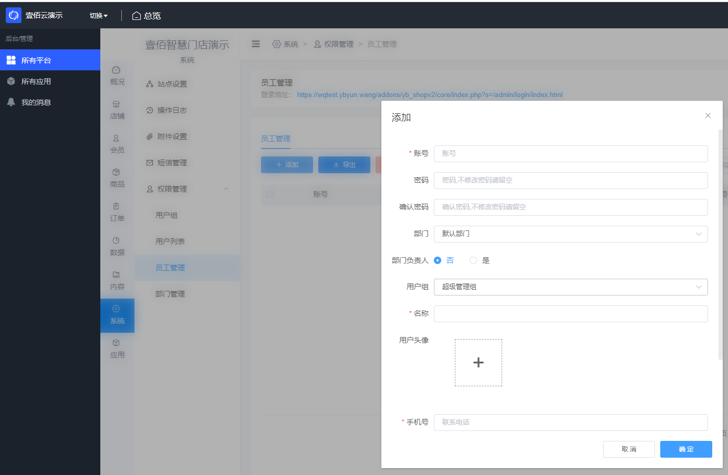
Task: Click the 壹佰云 logo icon
Action: (x=14, y=15)
